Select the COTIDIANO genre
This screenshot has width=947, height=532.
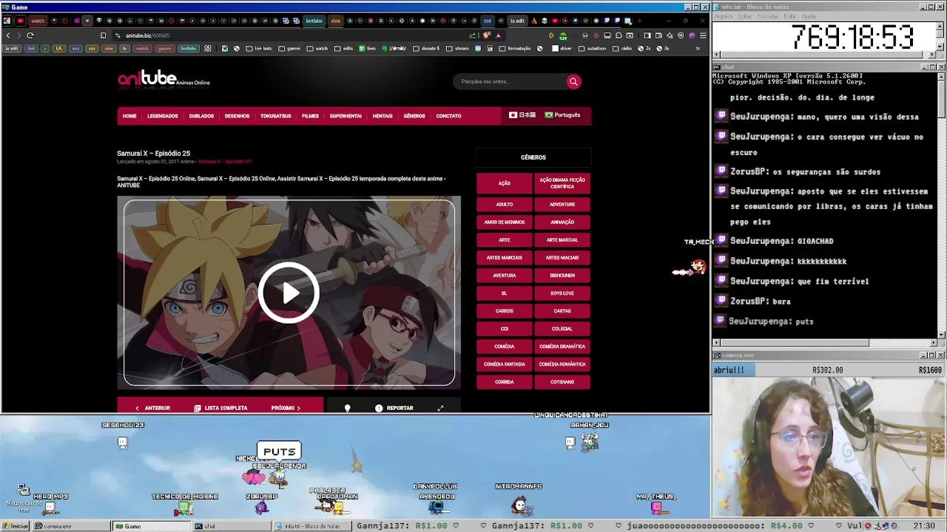[x=562, y=382]
